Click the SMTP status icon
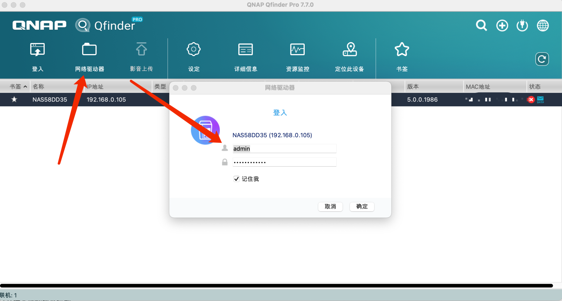 pyautogui.click(x=540, y=100)
